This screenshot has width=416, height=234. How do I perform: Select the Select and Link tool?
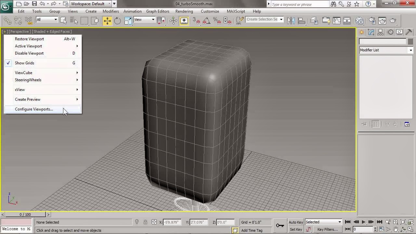point(7,21)
